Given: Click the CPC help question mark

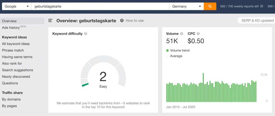Looking at the screenshot, I should point(198,34).
